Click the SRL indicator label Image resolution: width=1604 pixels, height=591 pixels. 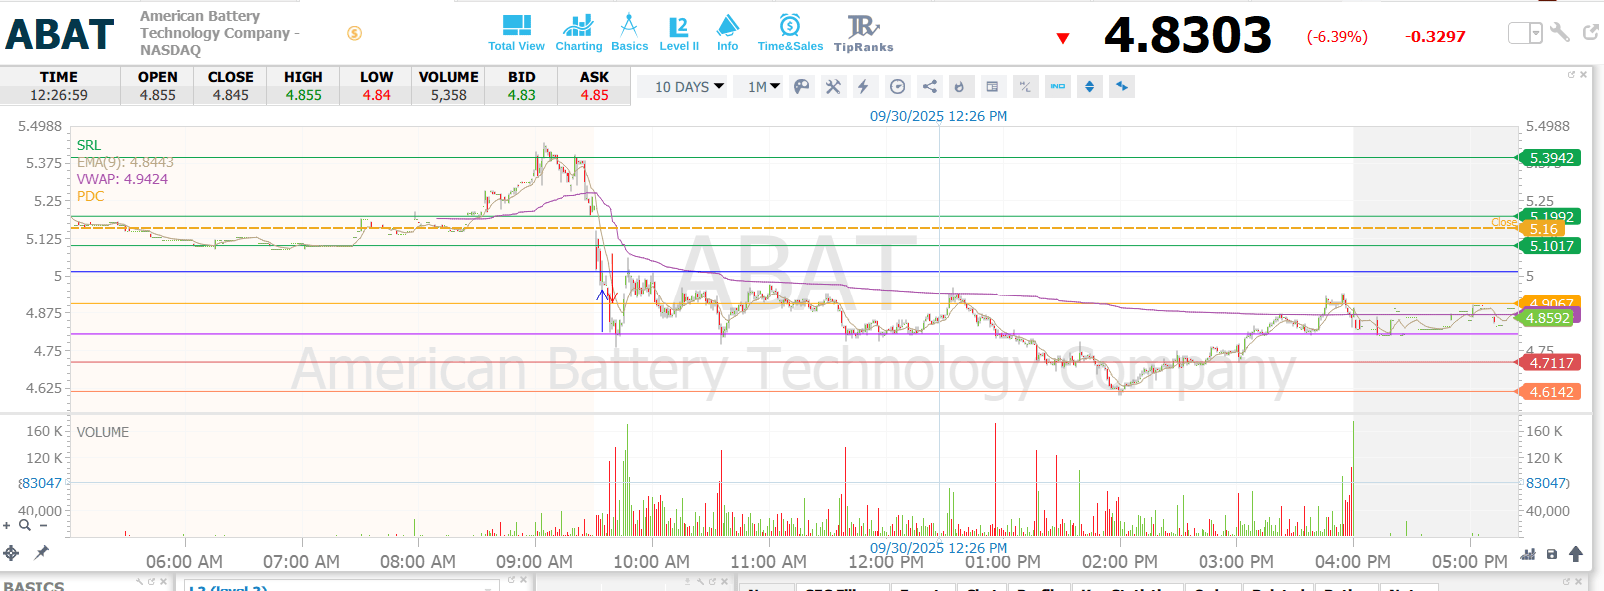coord(89,145)
